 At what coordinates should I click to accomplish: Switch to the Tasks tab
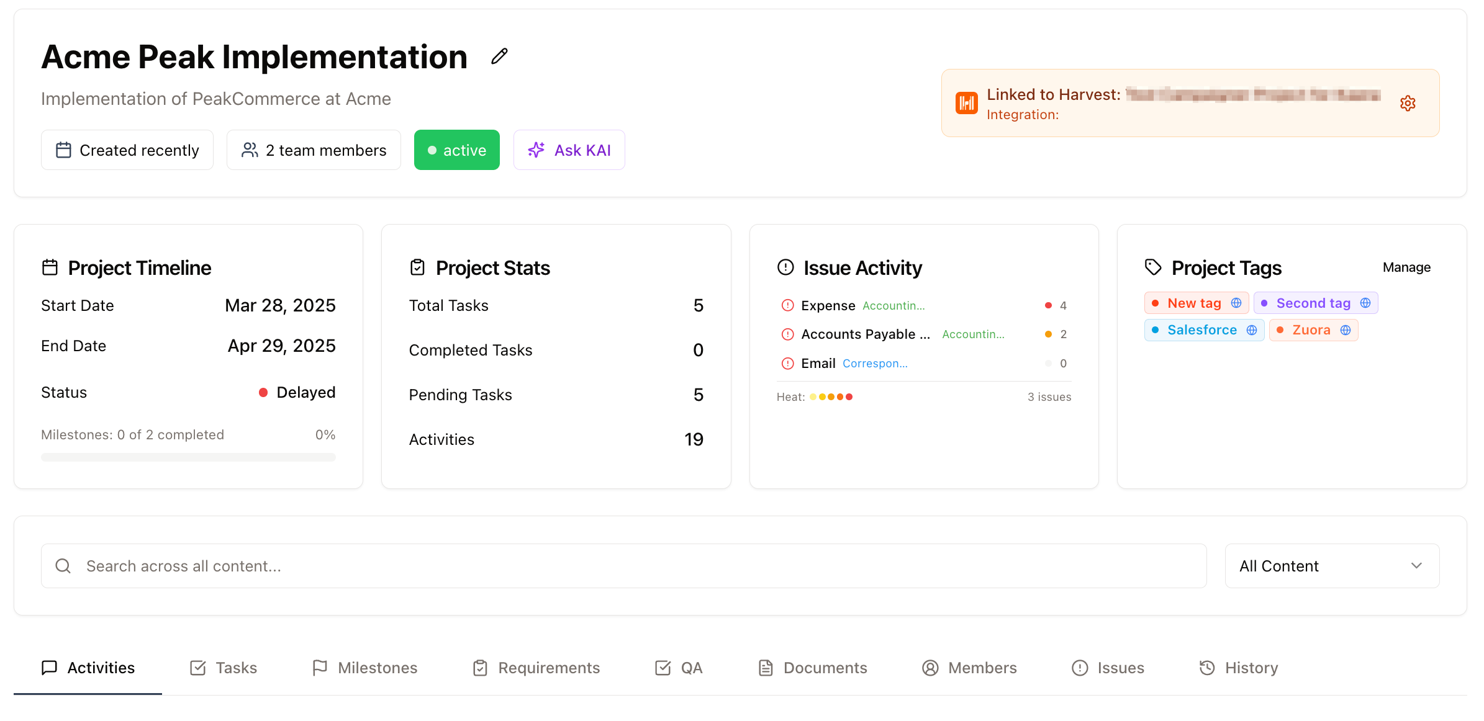point(224,668)
